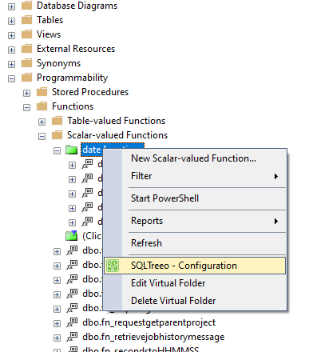Select the External Resources label
Viewport: 309px width, 352px height.
[x=76, y=49]
